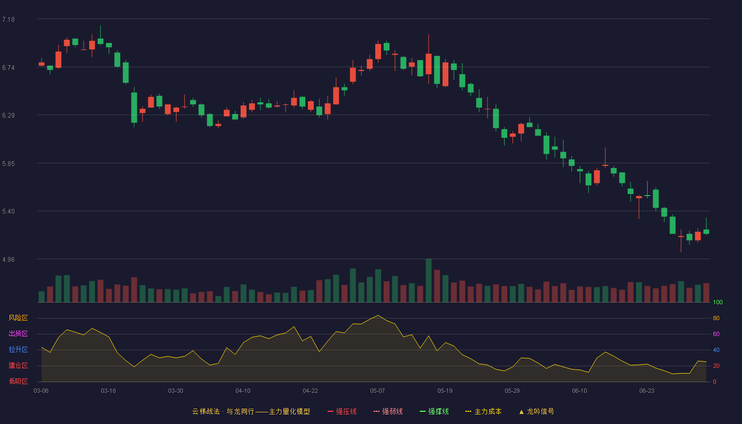The width and height of the screenshot is (742, 424).
Task: Click the 7.18 price axis label
Action: coord(8,20)
